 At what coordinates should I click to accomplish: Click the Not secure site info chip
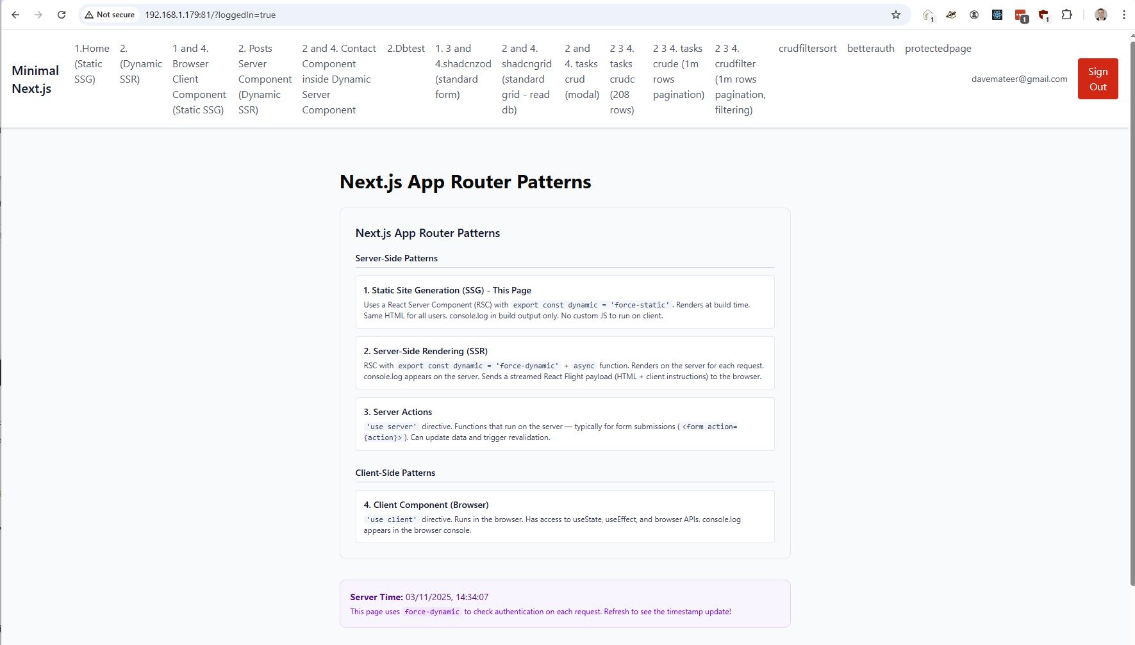pos(110,15)
